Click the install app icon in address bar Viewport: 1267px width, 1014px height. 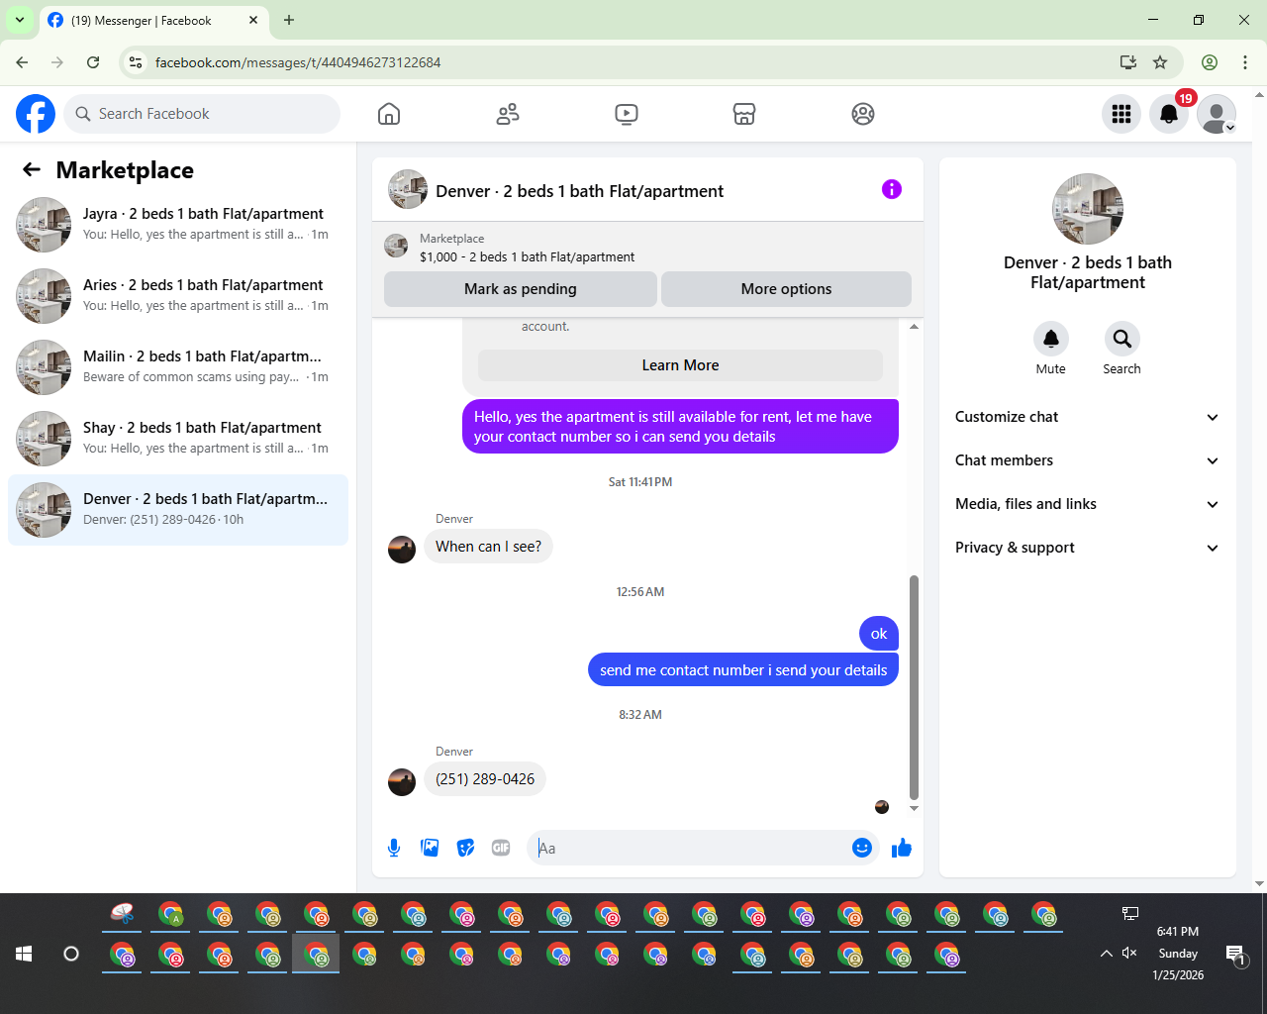(1128, 62)
